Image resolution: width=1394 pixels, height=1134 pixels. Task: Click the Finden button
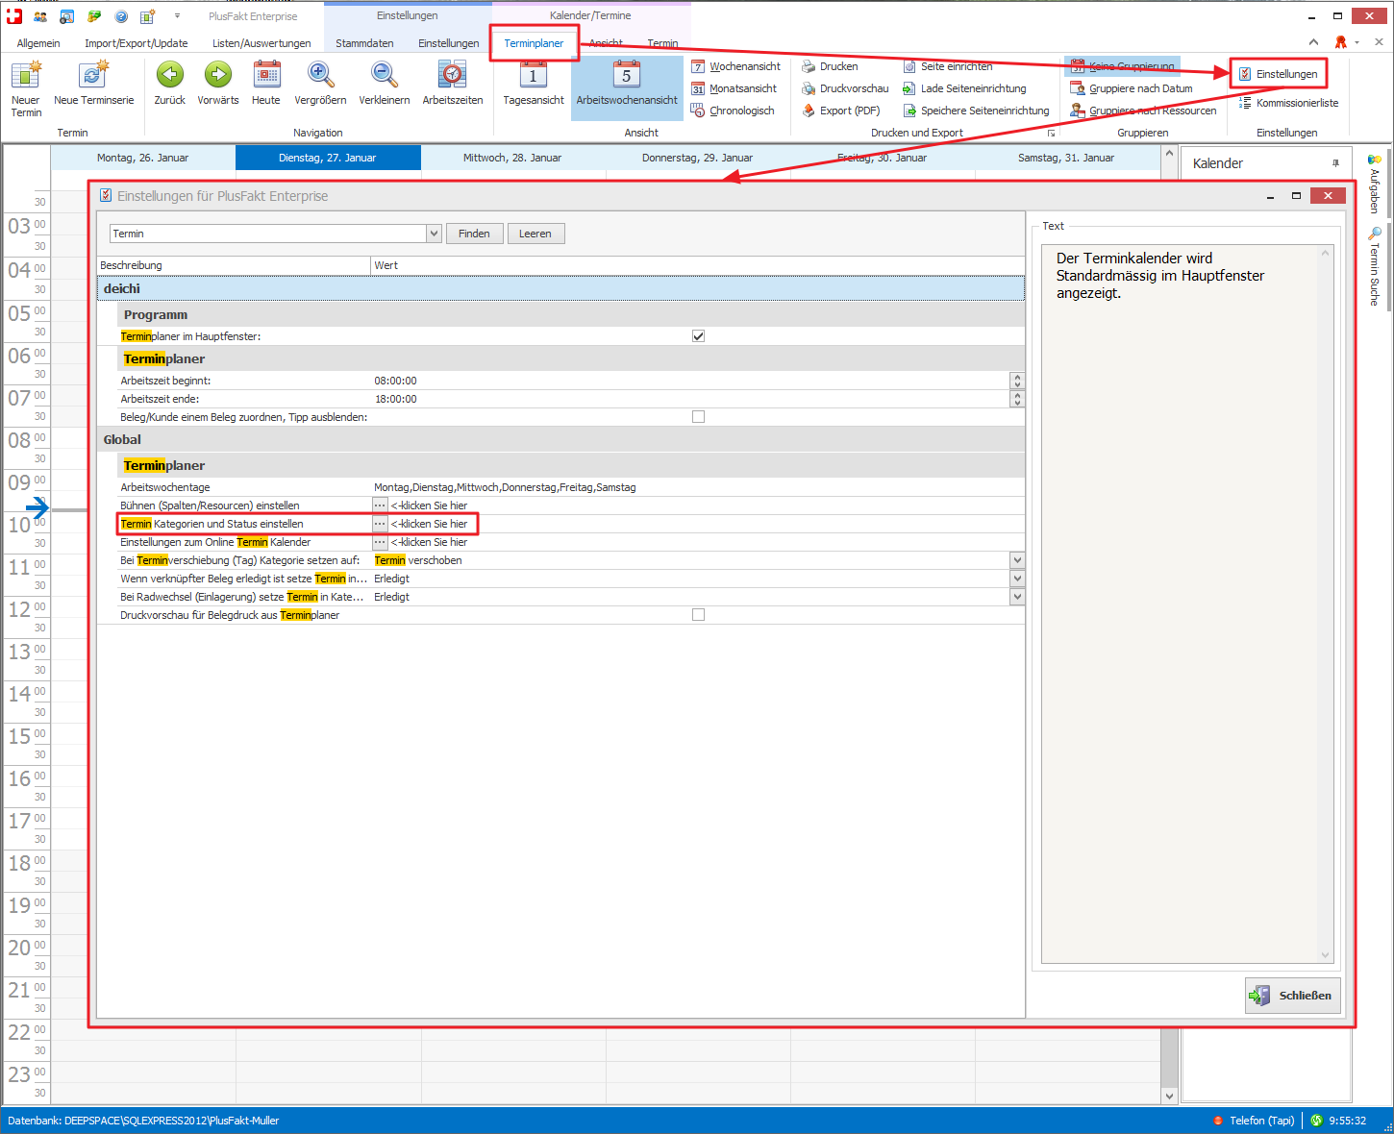coord(474,234)
